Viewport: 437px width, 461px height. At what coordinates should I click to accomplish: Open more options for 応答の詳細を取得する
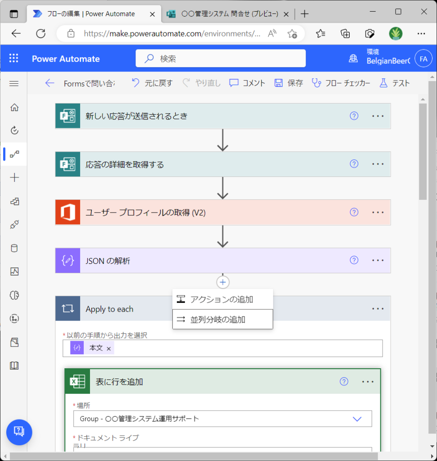[378, 164]
